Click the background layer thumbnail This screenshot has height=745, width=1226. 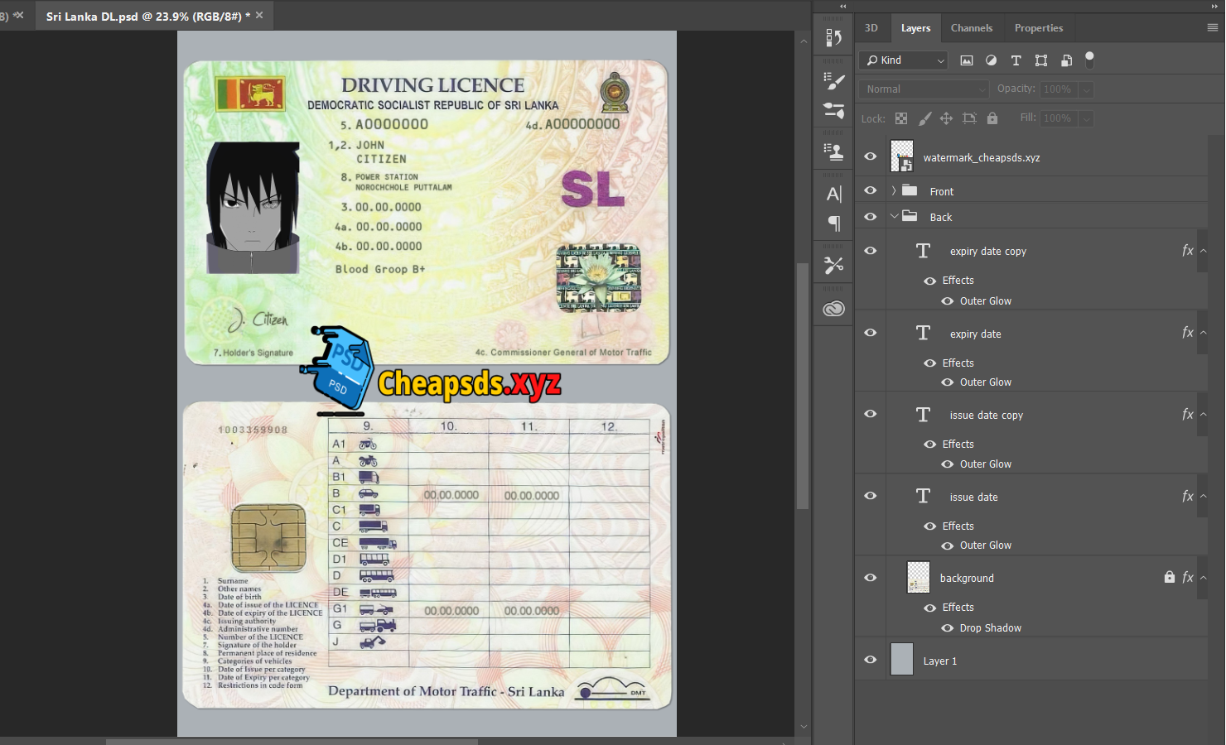pos(918,578)
